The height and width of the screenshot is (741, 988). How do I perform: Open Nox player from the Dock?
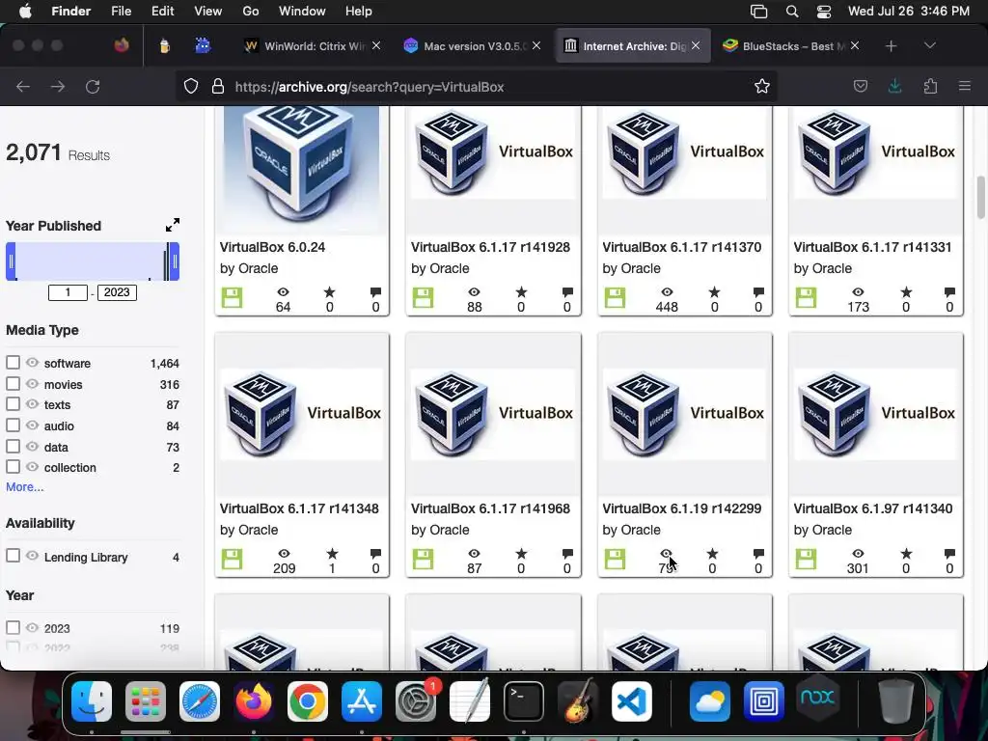(818, 699)
